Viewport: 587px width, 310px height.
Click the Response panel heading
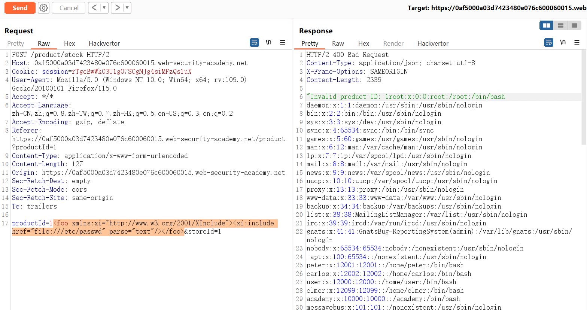click(316, 31)
